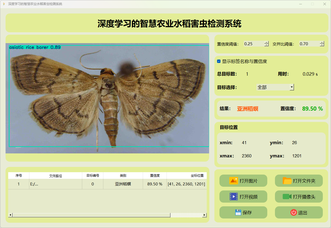Click the floppy disk save icon

[238, 212]
